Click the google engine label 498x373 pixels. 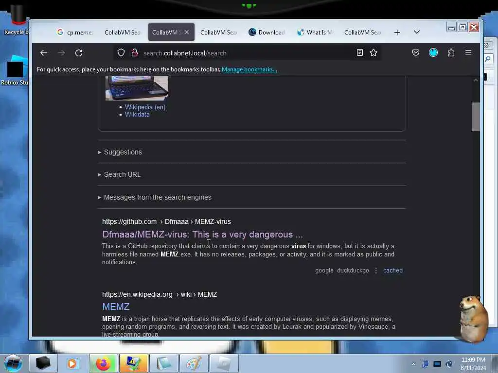tap(324, 271)
